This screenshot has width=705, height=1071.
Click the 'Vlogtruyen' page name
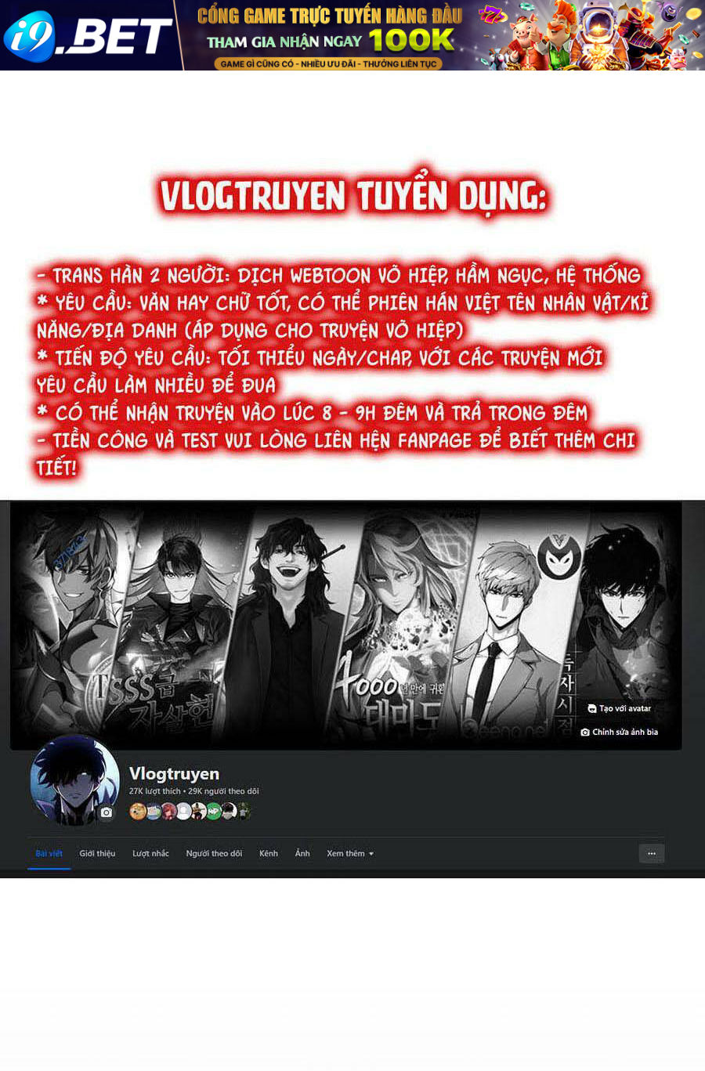tap(174, 773)
